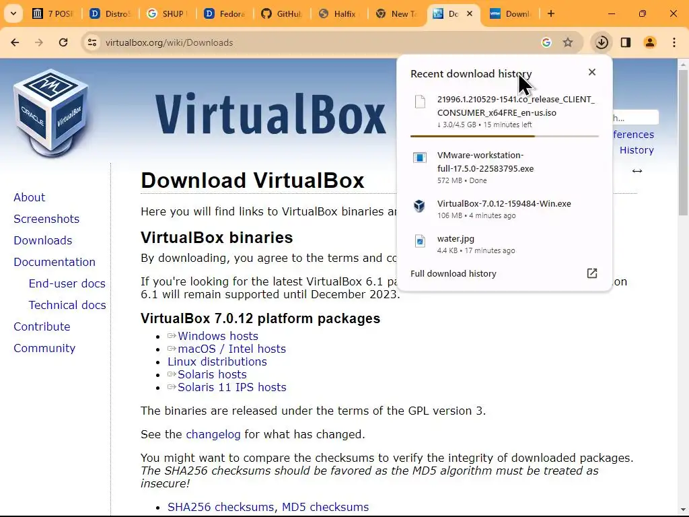
Task: Click the VirtualBox installer cube icon
Action: [x=420, y=206]
